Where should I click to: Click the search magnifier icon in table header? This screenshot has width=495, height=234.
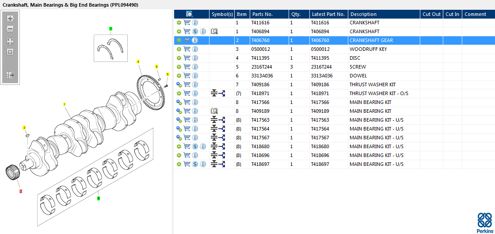point(190,14)
